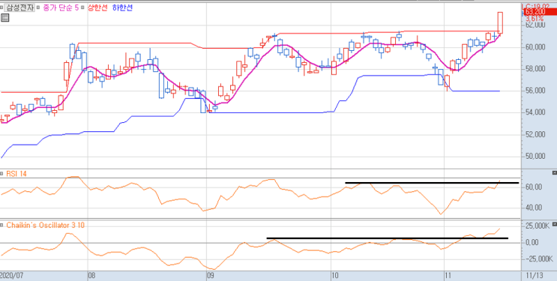The height and width of the screenshot is (281, 557).
Task: Select the 상한선 upper band legend
Action: coord(97,7)
